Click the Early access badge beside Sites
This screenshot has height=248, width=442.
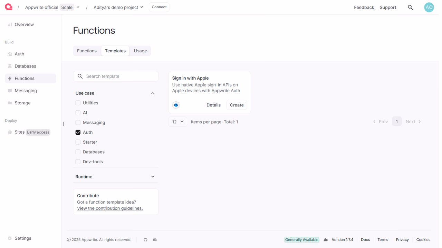click(38, 132)
